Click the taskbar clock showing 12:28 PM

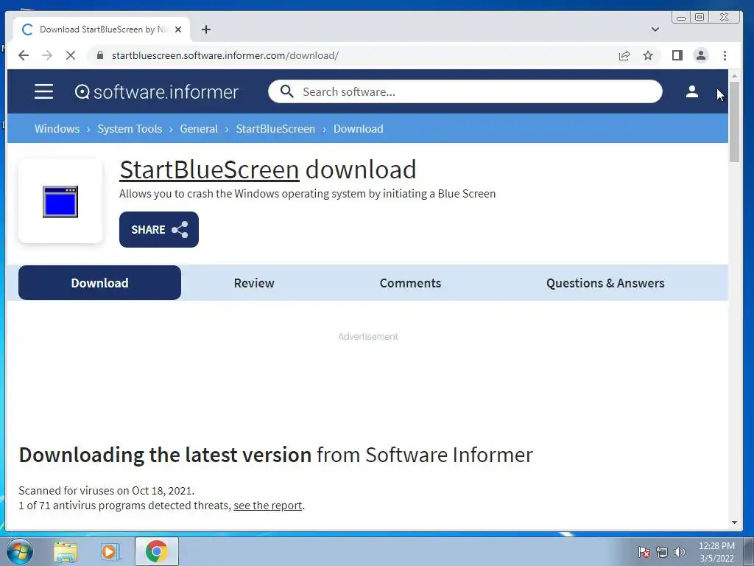tap(716, 551)
